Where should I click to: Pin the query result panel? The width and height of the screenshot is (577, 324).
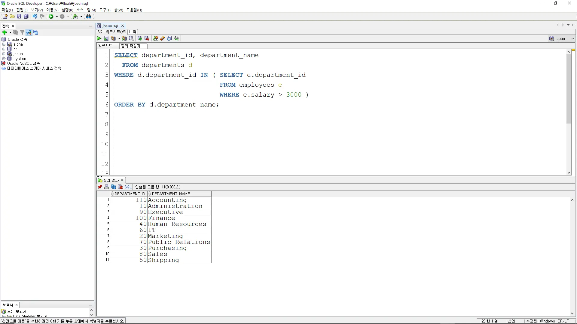click(x=100, y=187)
